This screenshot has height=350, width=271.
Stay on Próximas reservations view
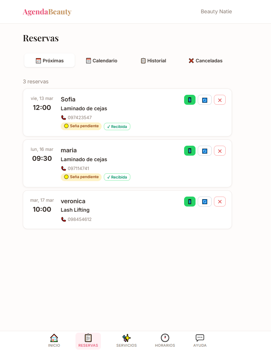coord(49,60)
